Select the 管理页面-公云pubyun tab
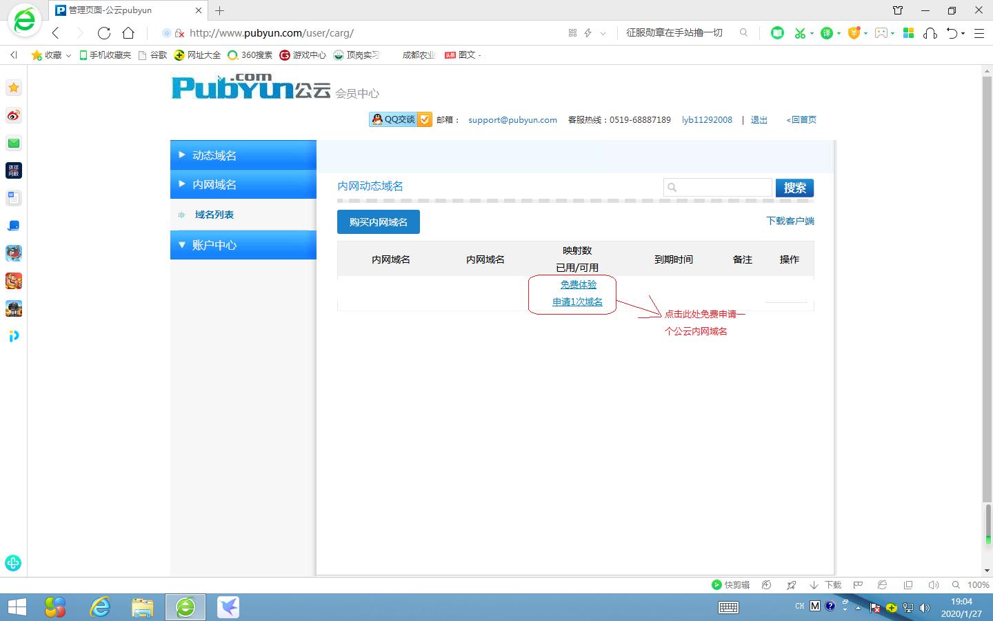Screen dimensions: 993x621 pos(110,10)
